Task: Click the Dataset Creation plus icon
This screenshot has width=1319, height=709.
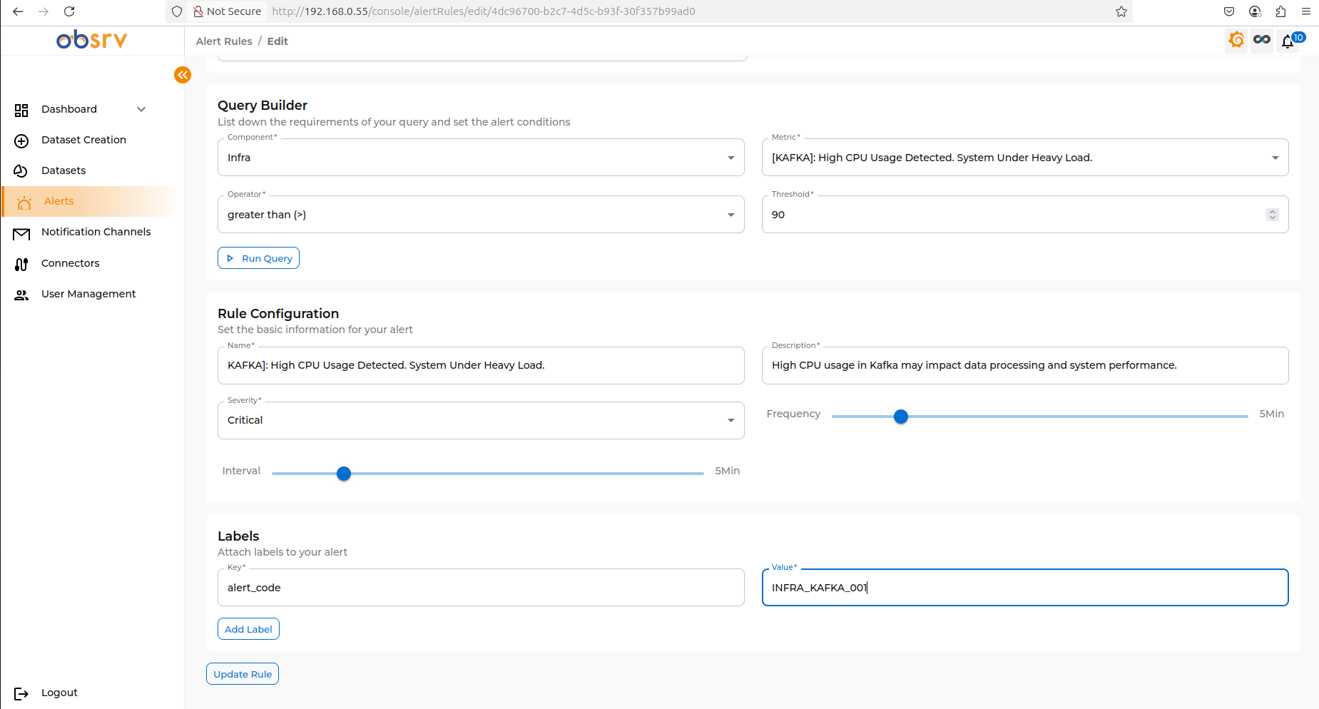Action: pos(21,141)
